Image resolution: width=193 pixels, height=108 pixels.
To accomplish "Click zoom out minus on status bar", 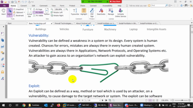I will pos(173,100).
